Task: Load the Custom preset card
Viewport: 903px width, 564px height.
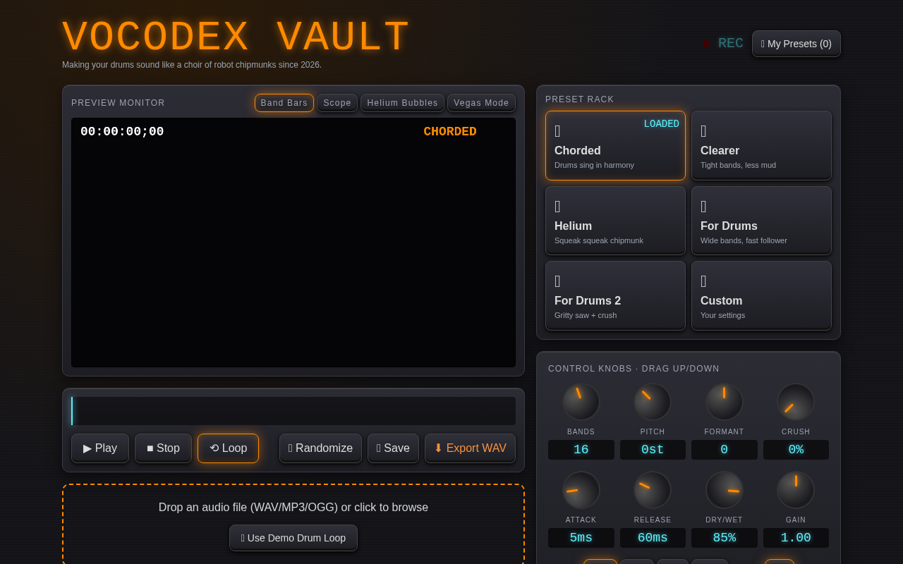Action: [761, 295]
